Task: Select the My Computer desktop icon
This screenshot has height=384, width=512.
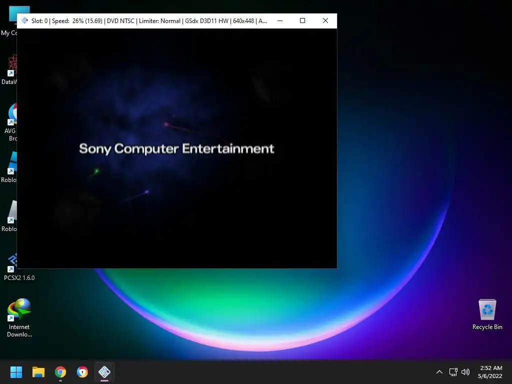Action: [9, 21]
